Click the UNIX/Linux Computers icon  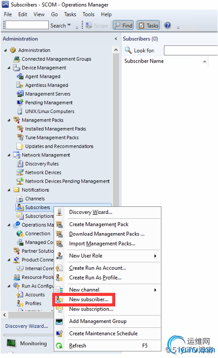tap(20, 111)
